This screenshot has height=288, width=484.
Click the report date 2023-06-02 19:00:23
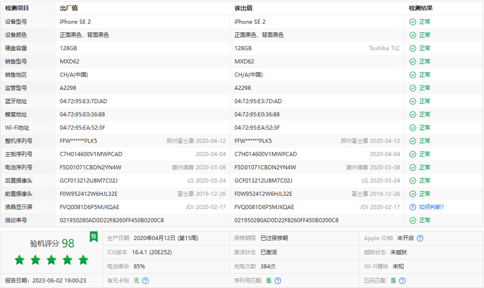click(x=59, y=280)
